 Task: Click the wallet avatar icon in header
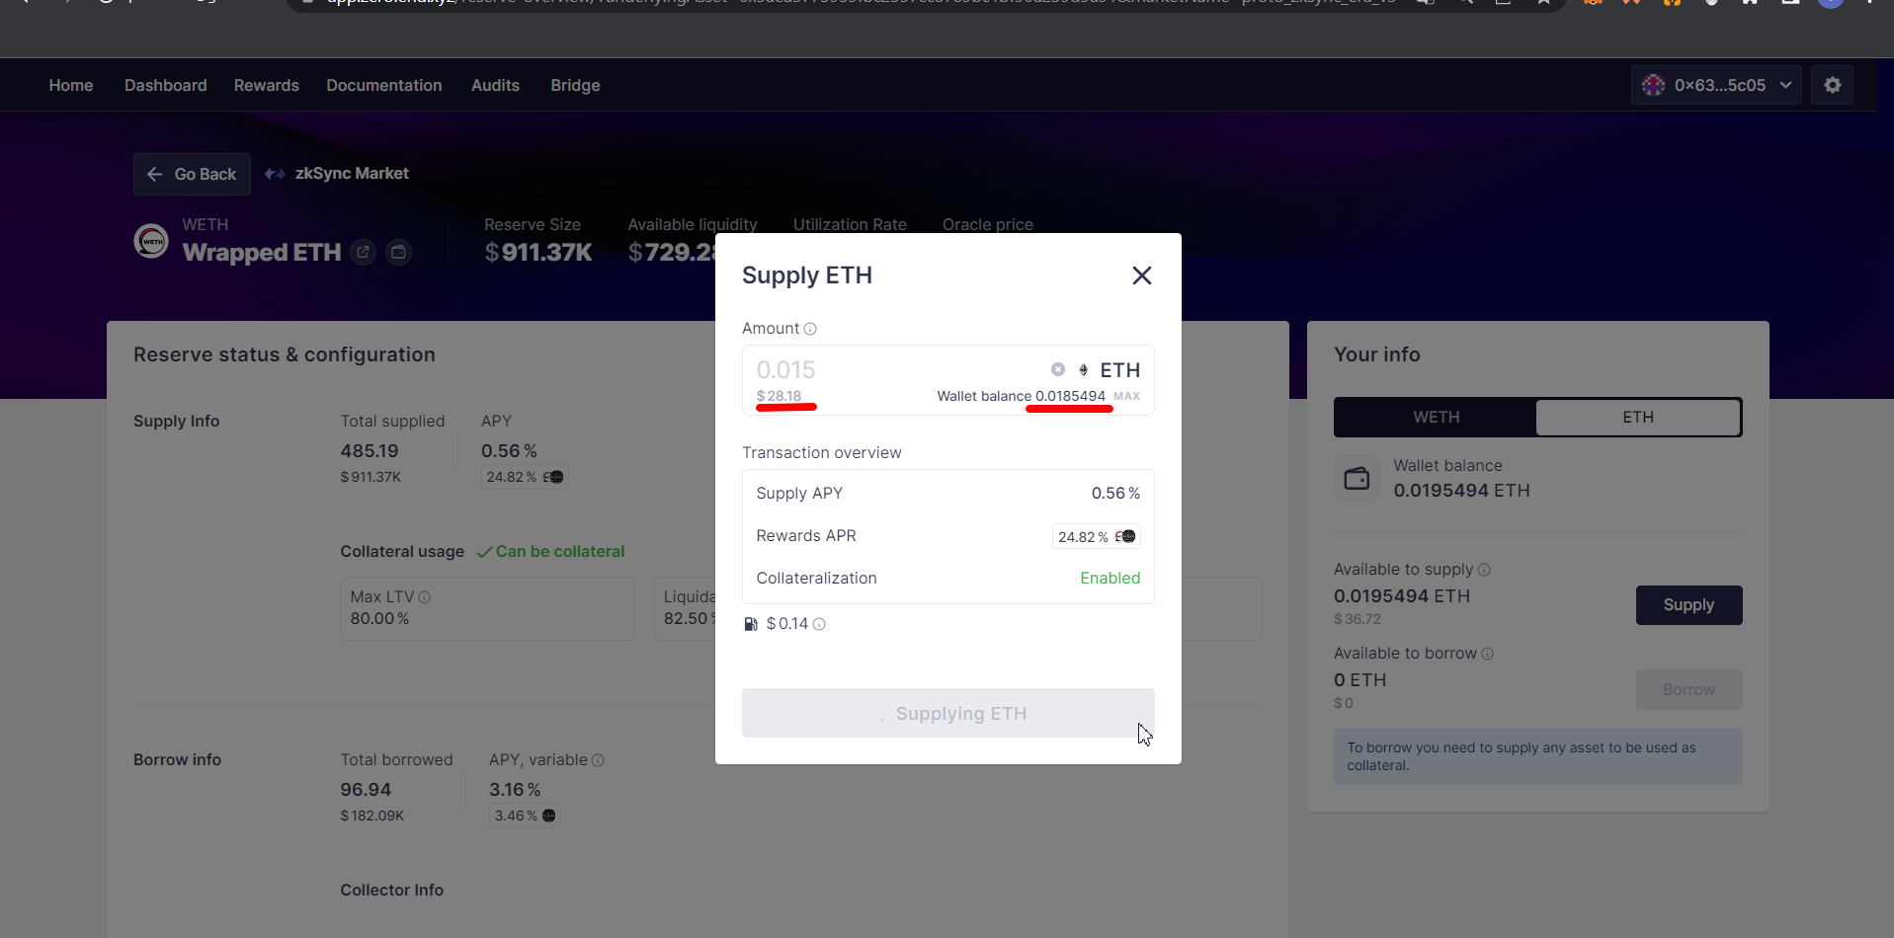[1653, 85]
